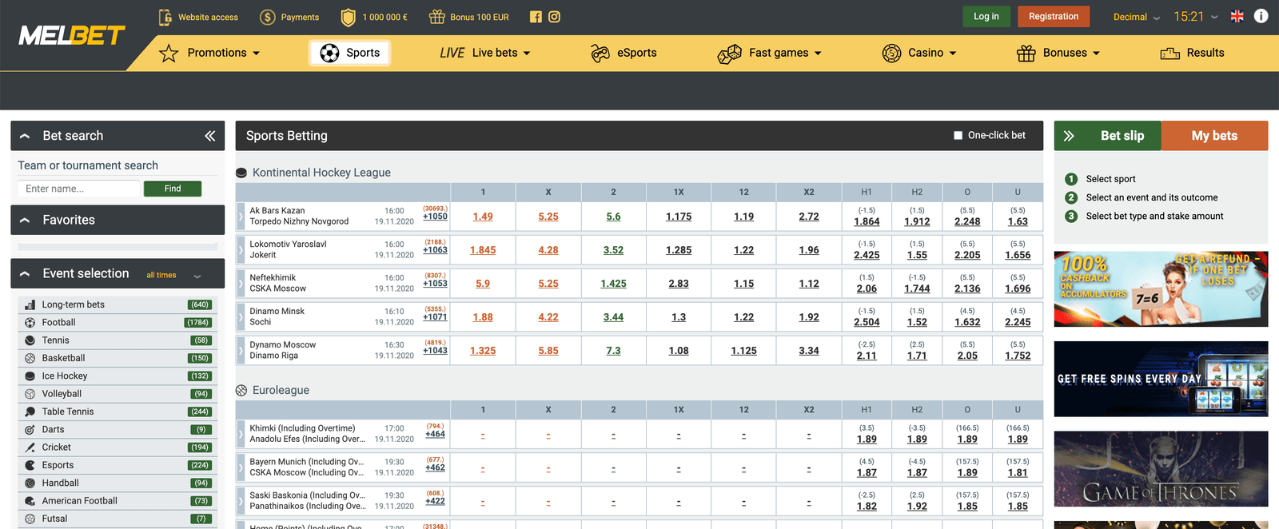The width and height of the screenshot is (1279, 529).
Task: Click the Euroleague basketball league icon
Action: click(241, 390)
